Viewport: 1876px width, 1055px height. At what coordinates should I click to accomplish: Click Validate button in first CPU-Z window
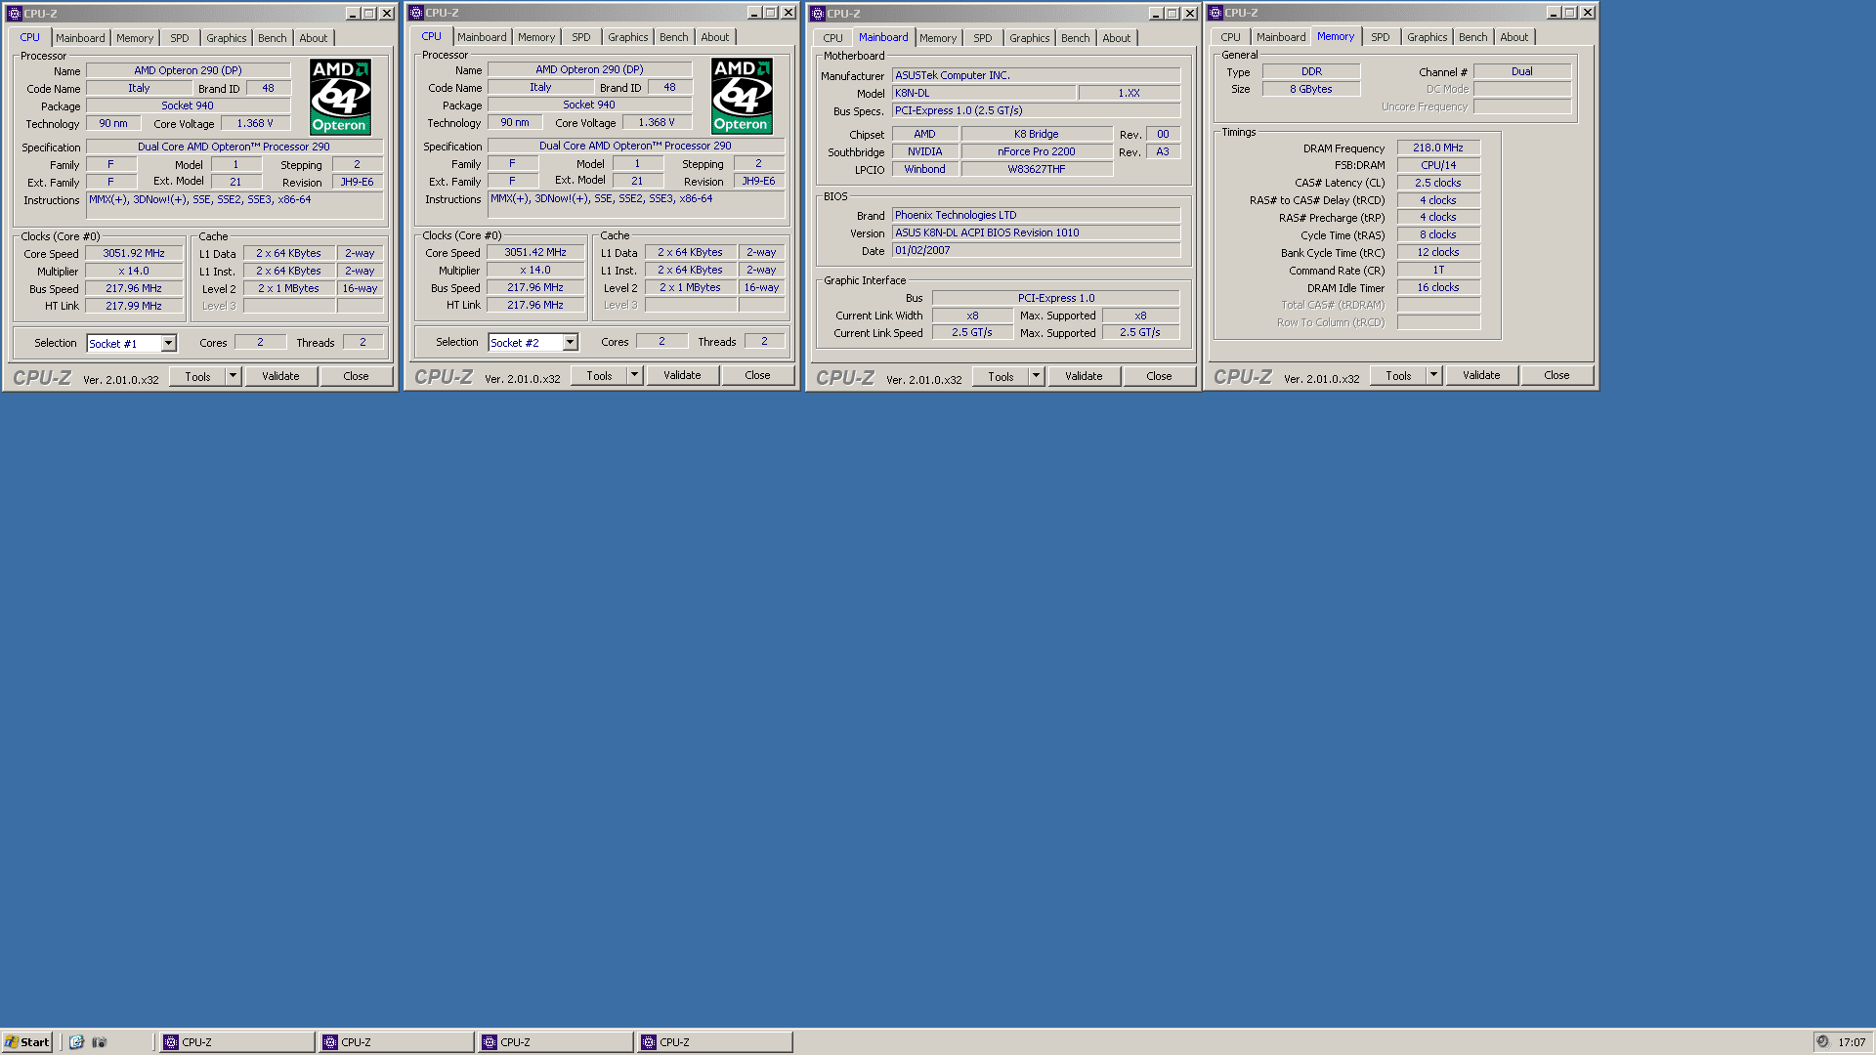[x=280, y=376]
